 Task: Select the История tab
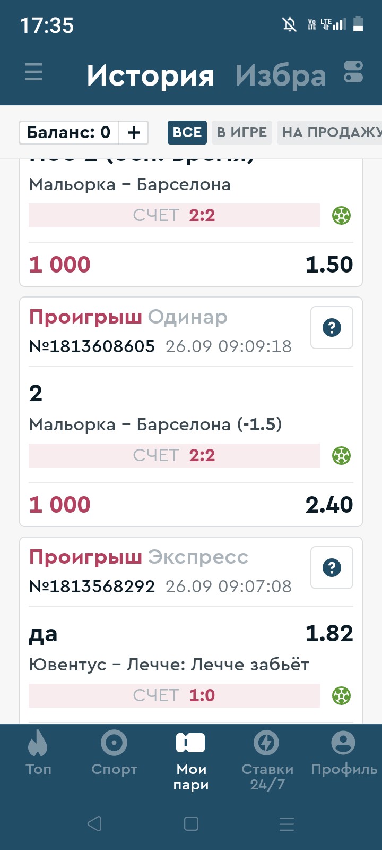pos(151,76)
